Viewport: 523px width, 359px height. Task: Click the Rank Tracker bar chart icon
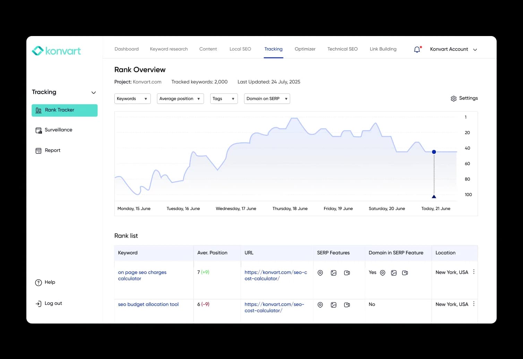coord(38,110)
